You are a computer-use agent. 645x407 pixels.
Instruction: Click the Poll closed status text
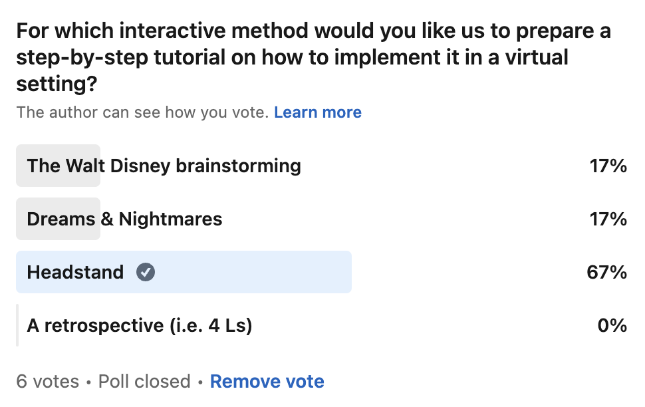[144, 382]
